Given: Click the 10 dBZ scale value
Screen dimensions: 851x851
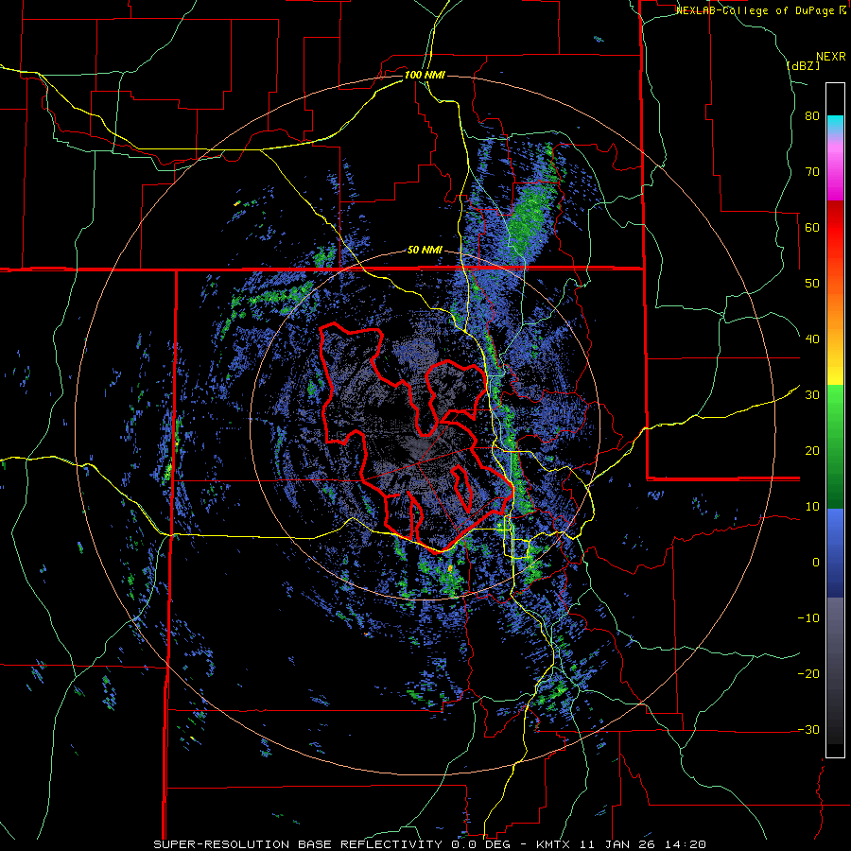Looking at the screenshot, I should click(x=812, y=507).
